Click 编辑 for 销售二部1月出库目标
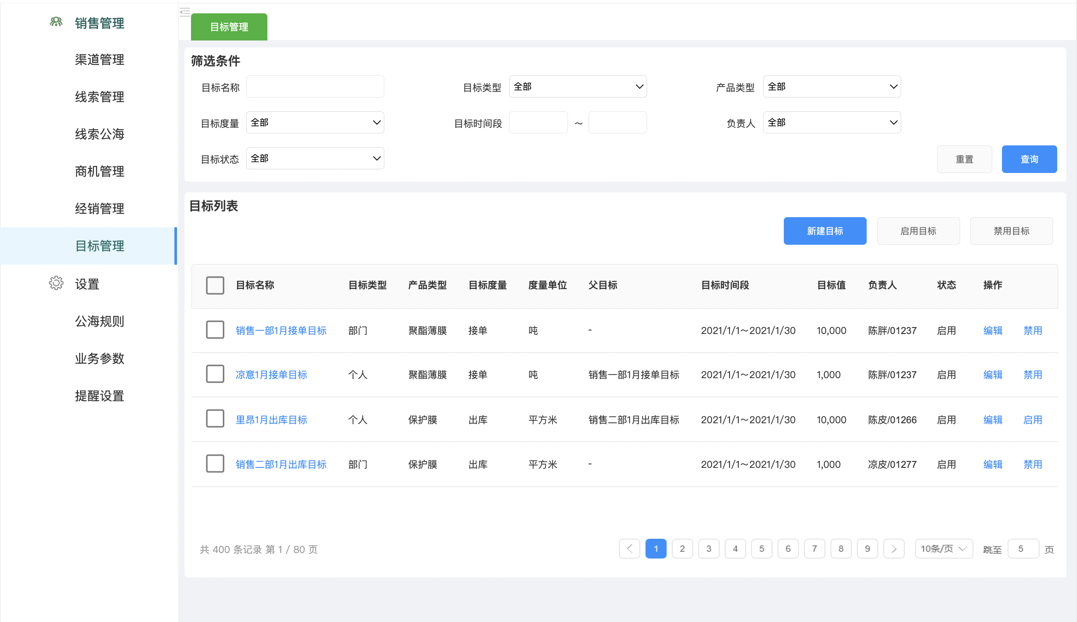1077x622 pixels. pyautogui.click(x=993, y=464)
